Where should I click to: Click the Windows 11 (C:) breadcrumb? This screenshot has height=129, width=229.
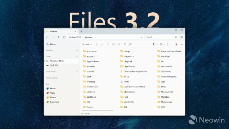pos(75,37)
